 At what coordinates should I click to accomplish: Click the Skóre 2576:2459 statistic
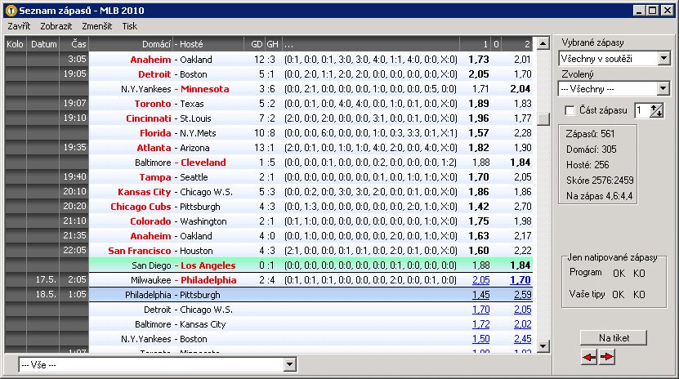click(x=600, y=181)
